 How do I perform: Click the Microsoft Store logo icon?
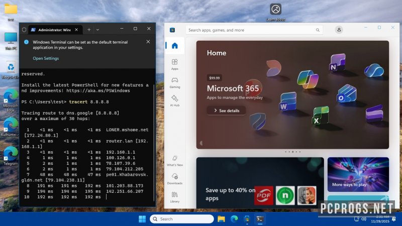(x=172, y=30)
